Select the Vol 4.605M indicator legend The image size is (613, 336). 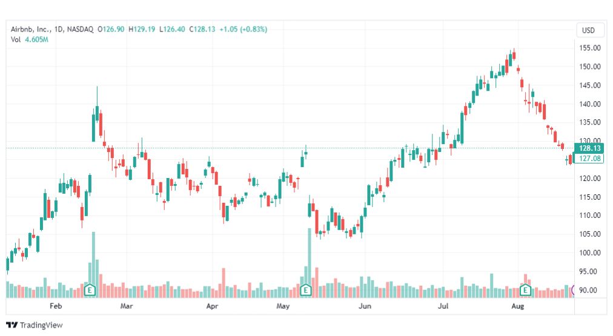(29, 39)
